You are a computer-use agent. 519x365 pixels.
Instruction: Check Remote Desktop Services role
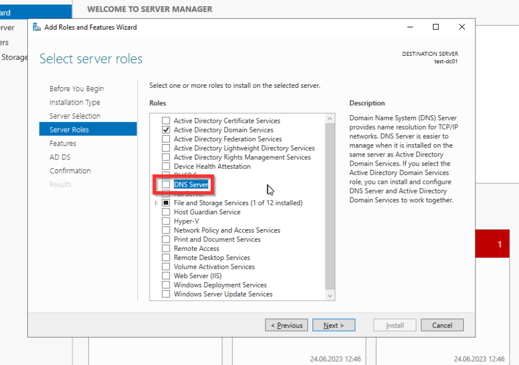coord(166,257)
